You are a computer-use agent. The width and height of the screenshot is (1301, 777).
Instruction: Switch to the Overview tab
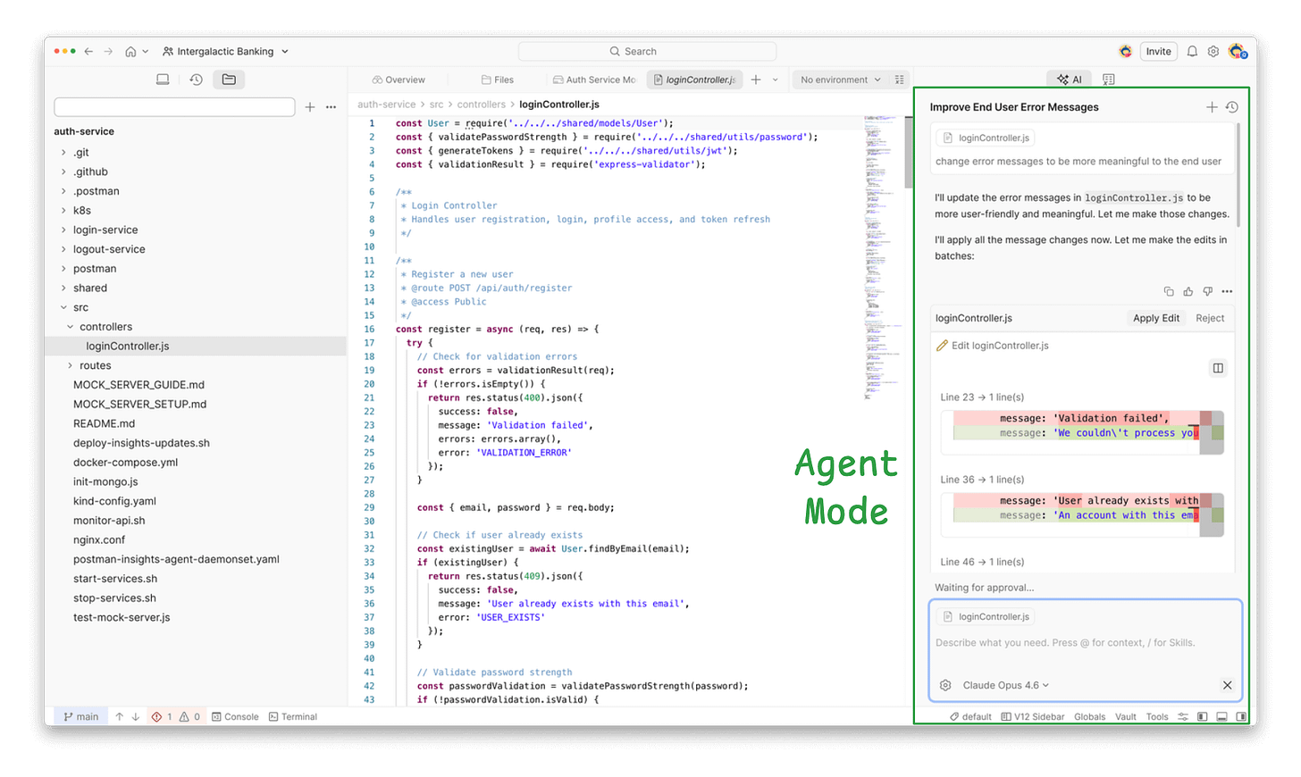tap(399, 79)
